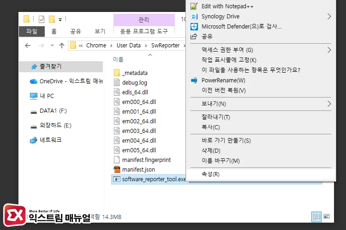The height and width of the screenshot is (230, 346).
Task: Choose 바로 가기 만들기(S)
Action: (x=261, y=141)
